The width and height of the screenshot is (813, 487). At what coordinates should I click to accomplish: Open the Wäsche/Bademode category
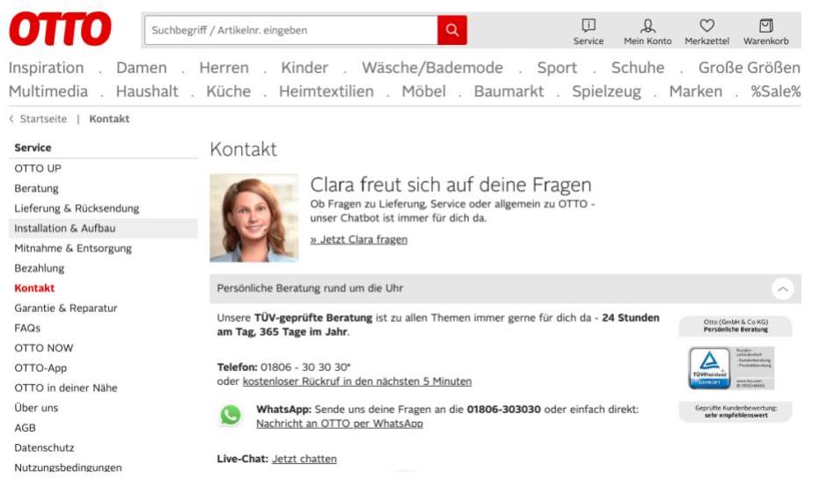point(432,68)
